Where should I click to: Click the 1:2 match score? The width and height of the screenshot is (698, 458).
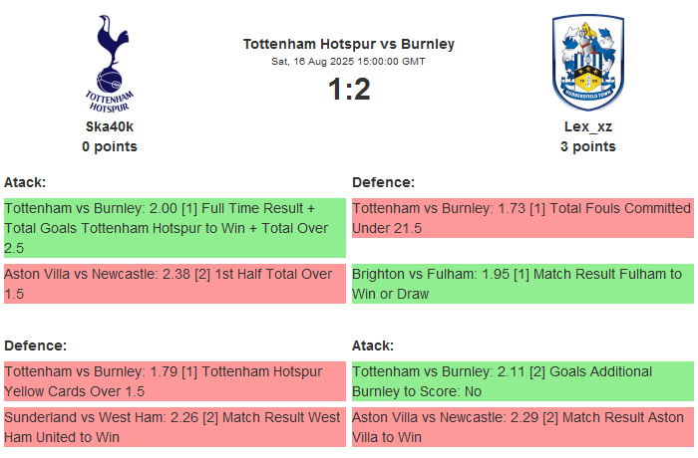[348, 90]
